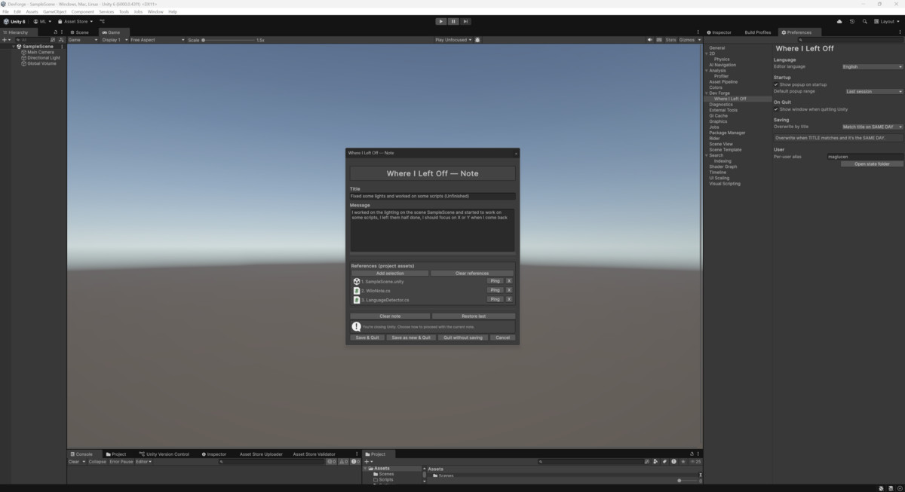Toggle Show popup on startup checkbox
The image size is (905, 492).
(x=777, y=84)
